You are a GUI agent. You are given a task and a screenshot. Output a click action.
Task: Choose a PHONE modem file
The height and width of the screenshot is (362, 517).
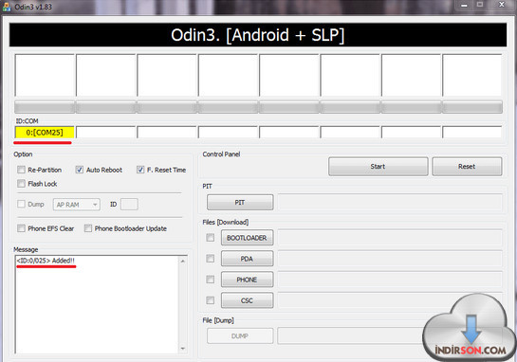247,280
